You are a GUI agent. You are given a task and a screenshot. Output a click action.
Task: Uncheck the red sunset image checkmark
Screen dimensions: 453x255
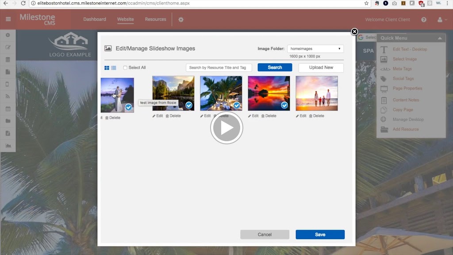[284, 105]
